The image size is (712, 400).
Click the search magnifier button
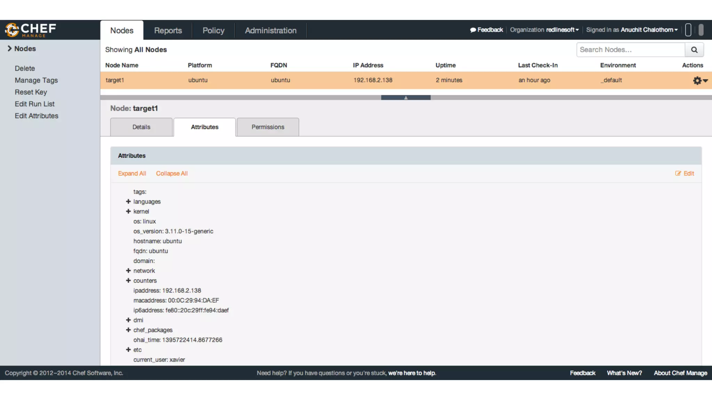click(x=694, y=50)
